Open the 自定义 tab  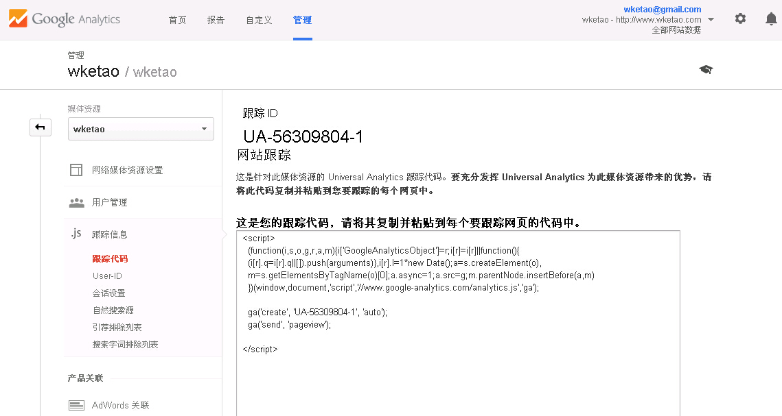click(259, 20)
